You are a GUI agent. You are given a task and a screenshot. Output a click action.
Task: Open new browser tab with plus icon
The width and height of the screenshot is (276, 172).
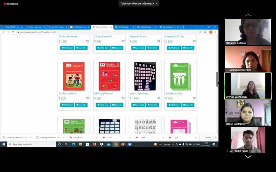click(x=183, y=27)
